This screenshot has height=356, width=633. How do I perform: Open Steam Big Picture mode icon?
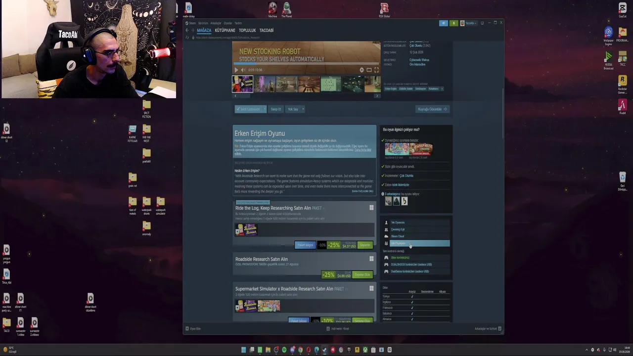point(482,23)
